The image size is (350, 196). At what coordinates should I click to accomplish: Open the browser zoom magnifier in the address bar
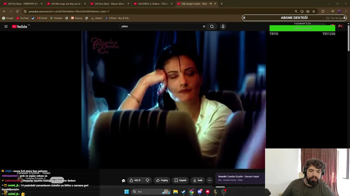[296, 11]
